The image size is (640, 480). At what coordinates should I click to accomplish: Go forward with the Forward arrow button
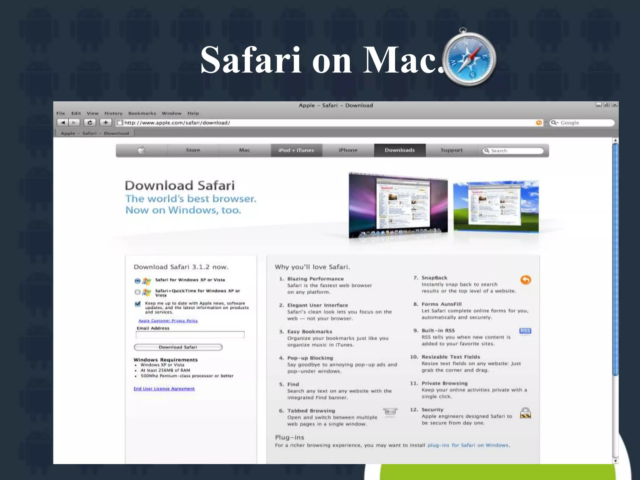(x=74, y=123)
